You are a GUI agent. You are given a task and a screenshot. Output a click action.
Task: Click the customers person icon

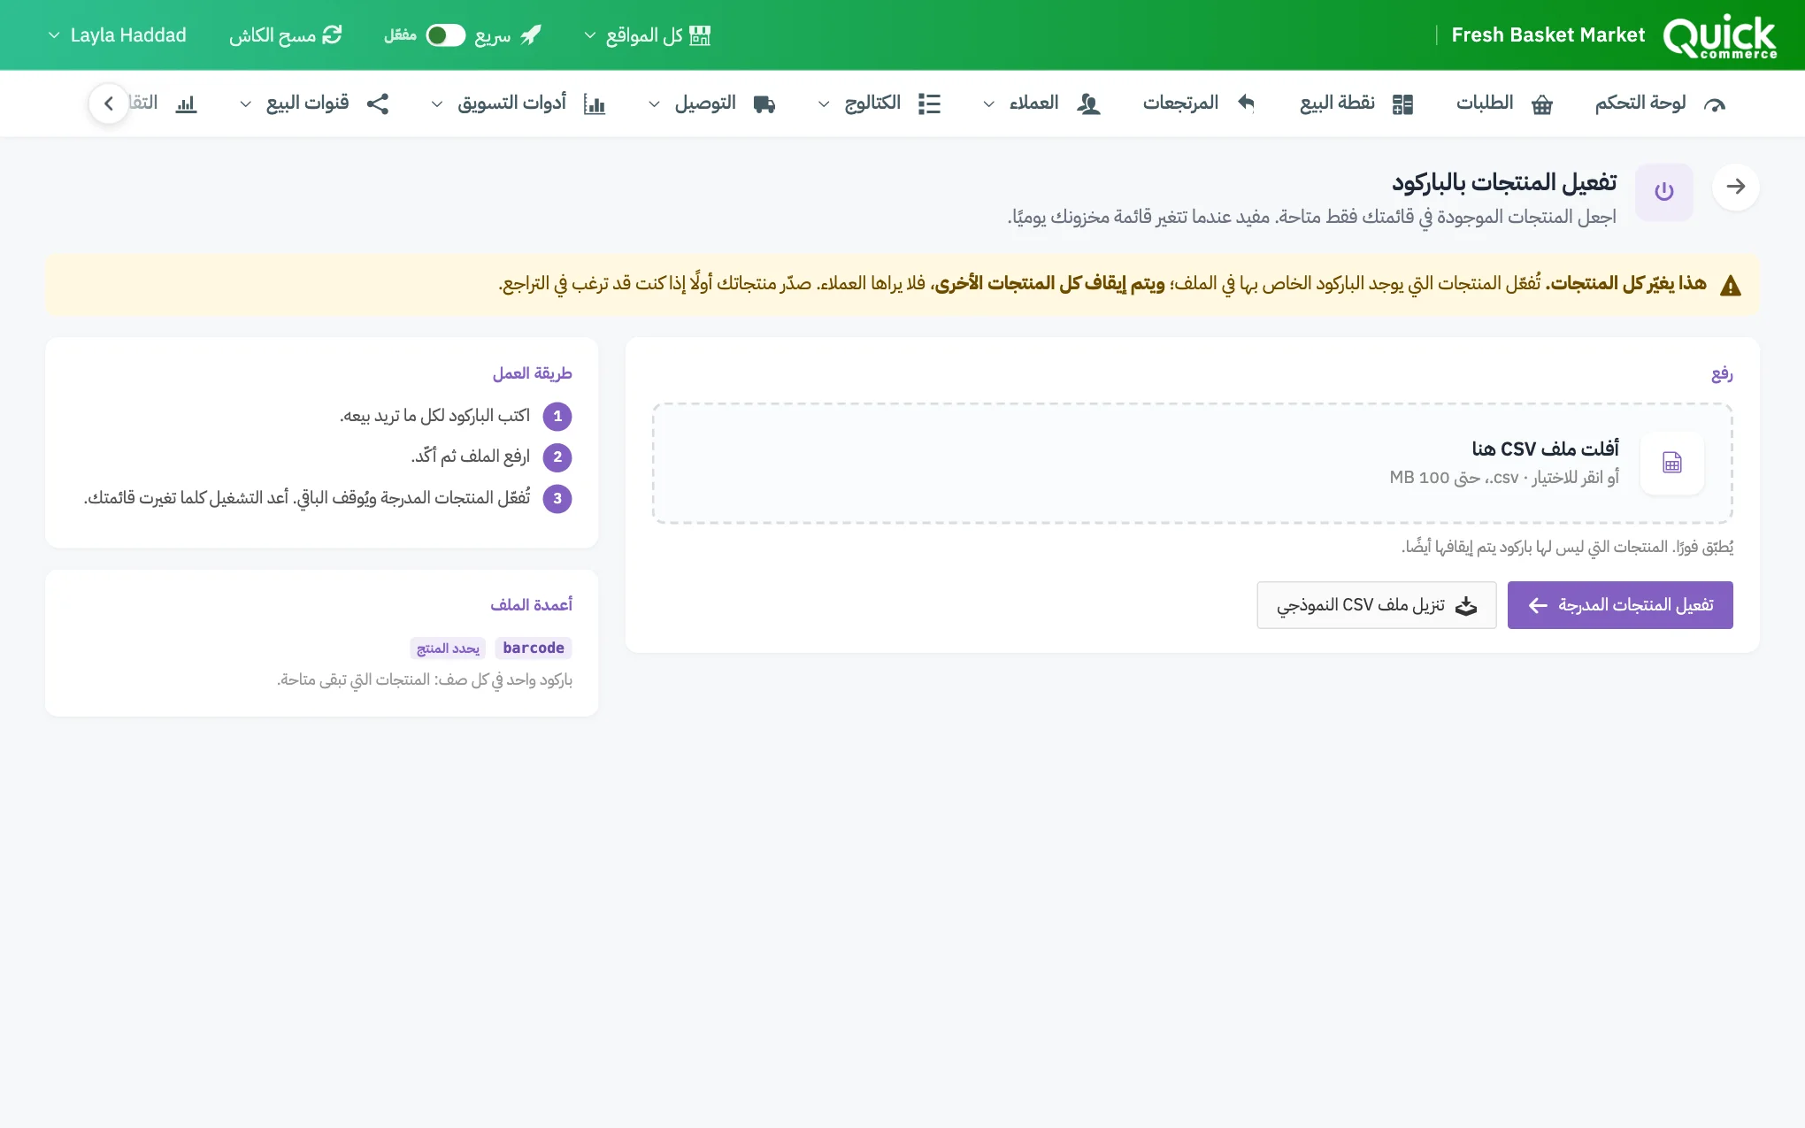[1088, 104]
